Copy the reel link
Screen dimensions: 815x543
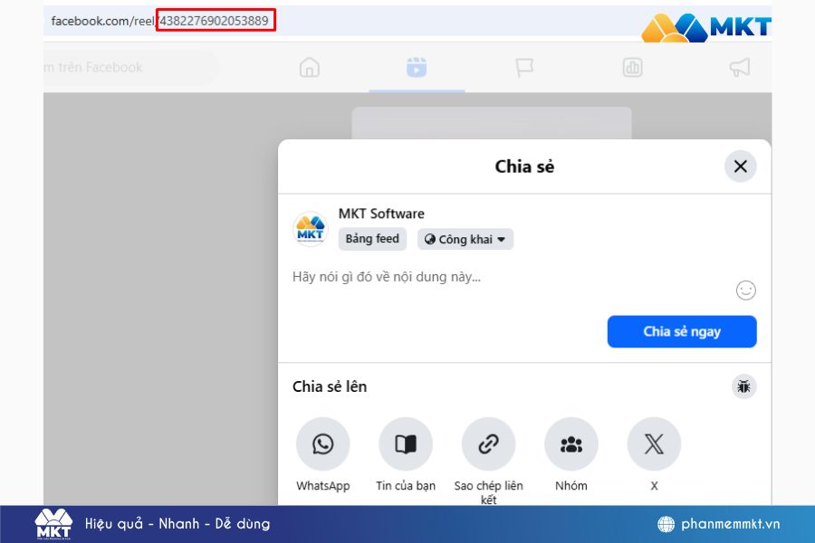[489, 443]
